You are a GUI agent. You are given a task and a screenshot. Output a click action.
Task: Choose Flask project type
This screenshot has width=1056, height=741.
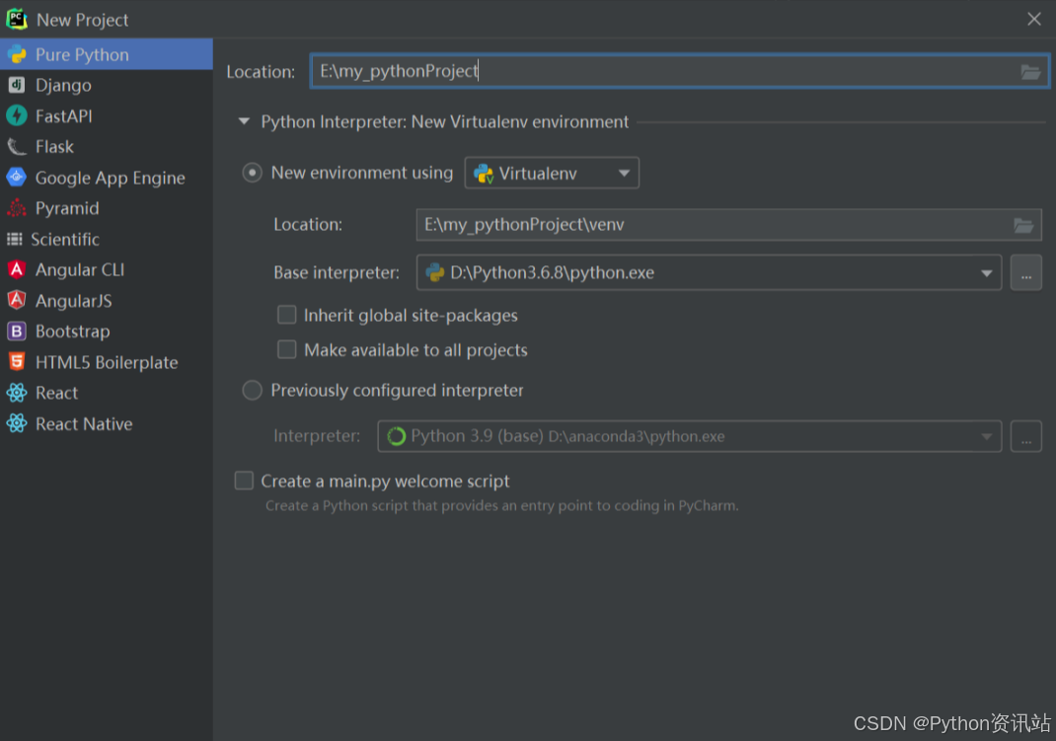(x=107, y=147)
